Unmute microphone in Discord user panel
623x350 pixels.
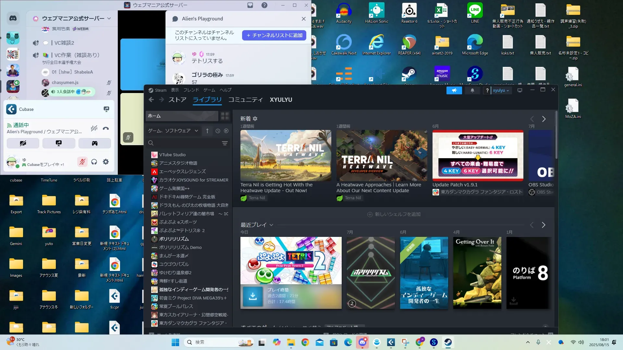82,162
